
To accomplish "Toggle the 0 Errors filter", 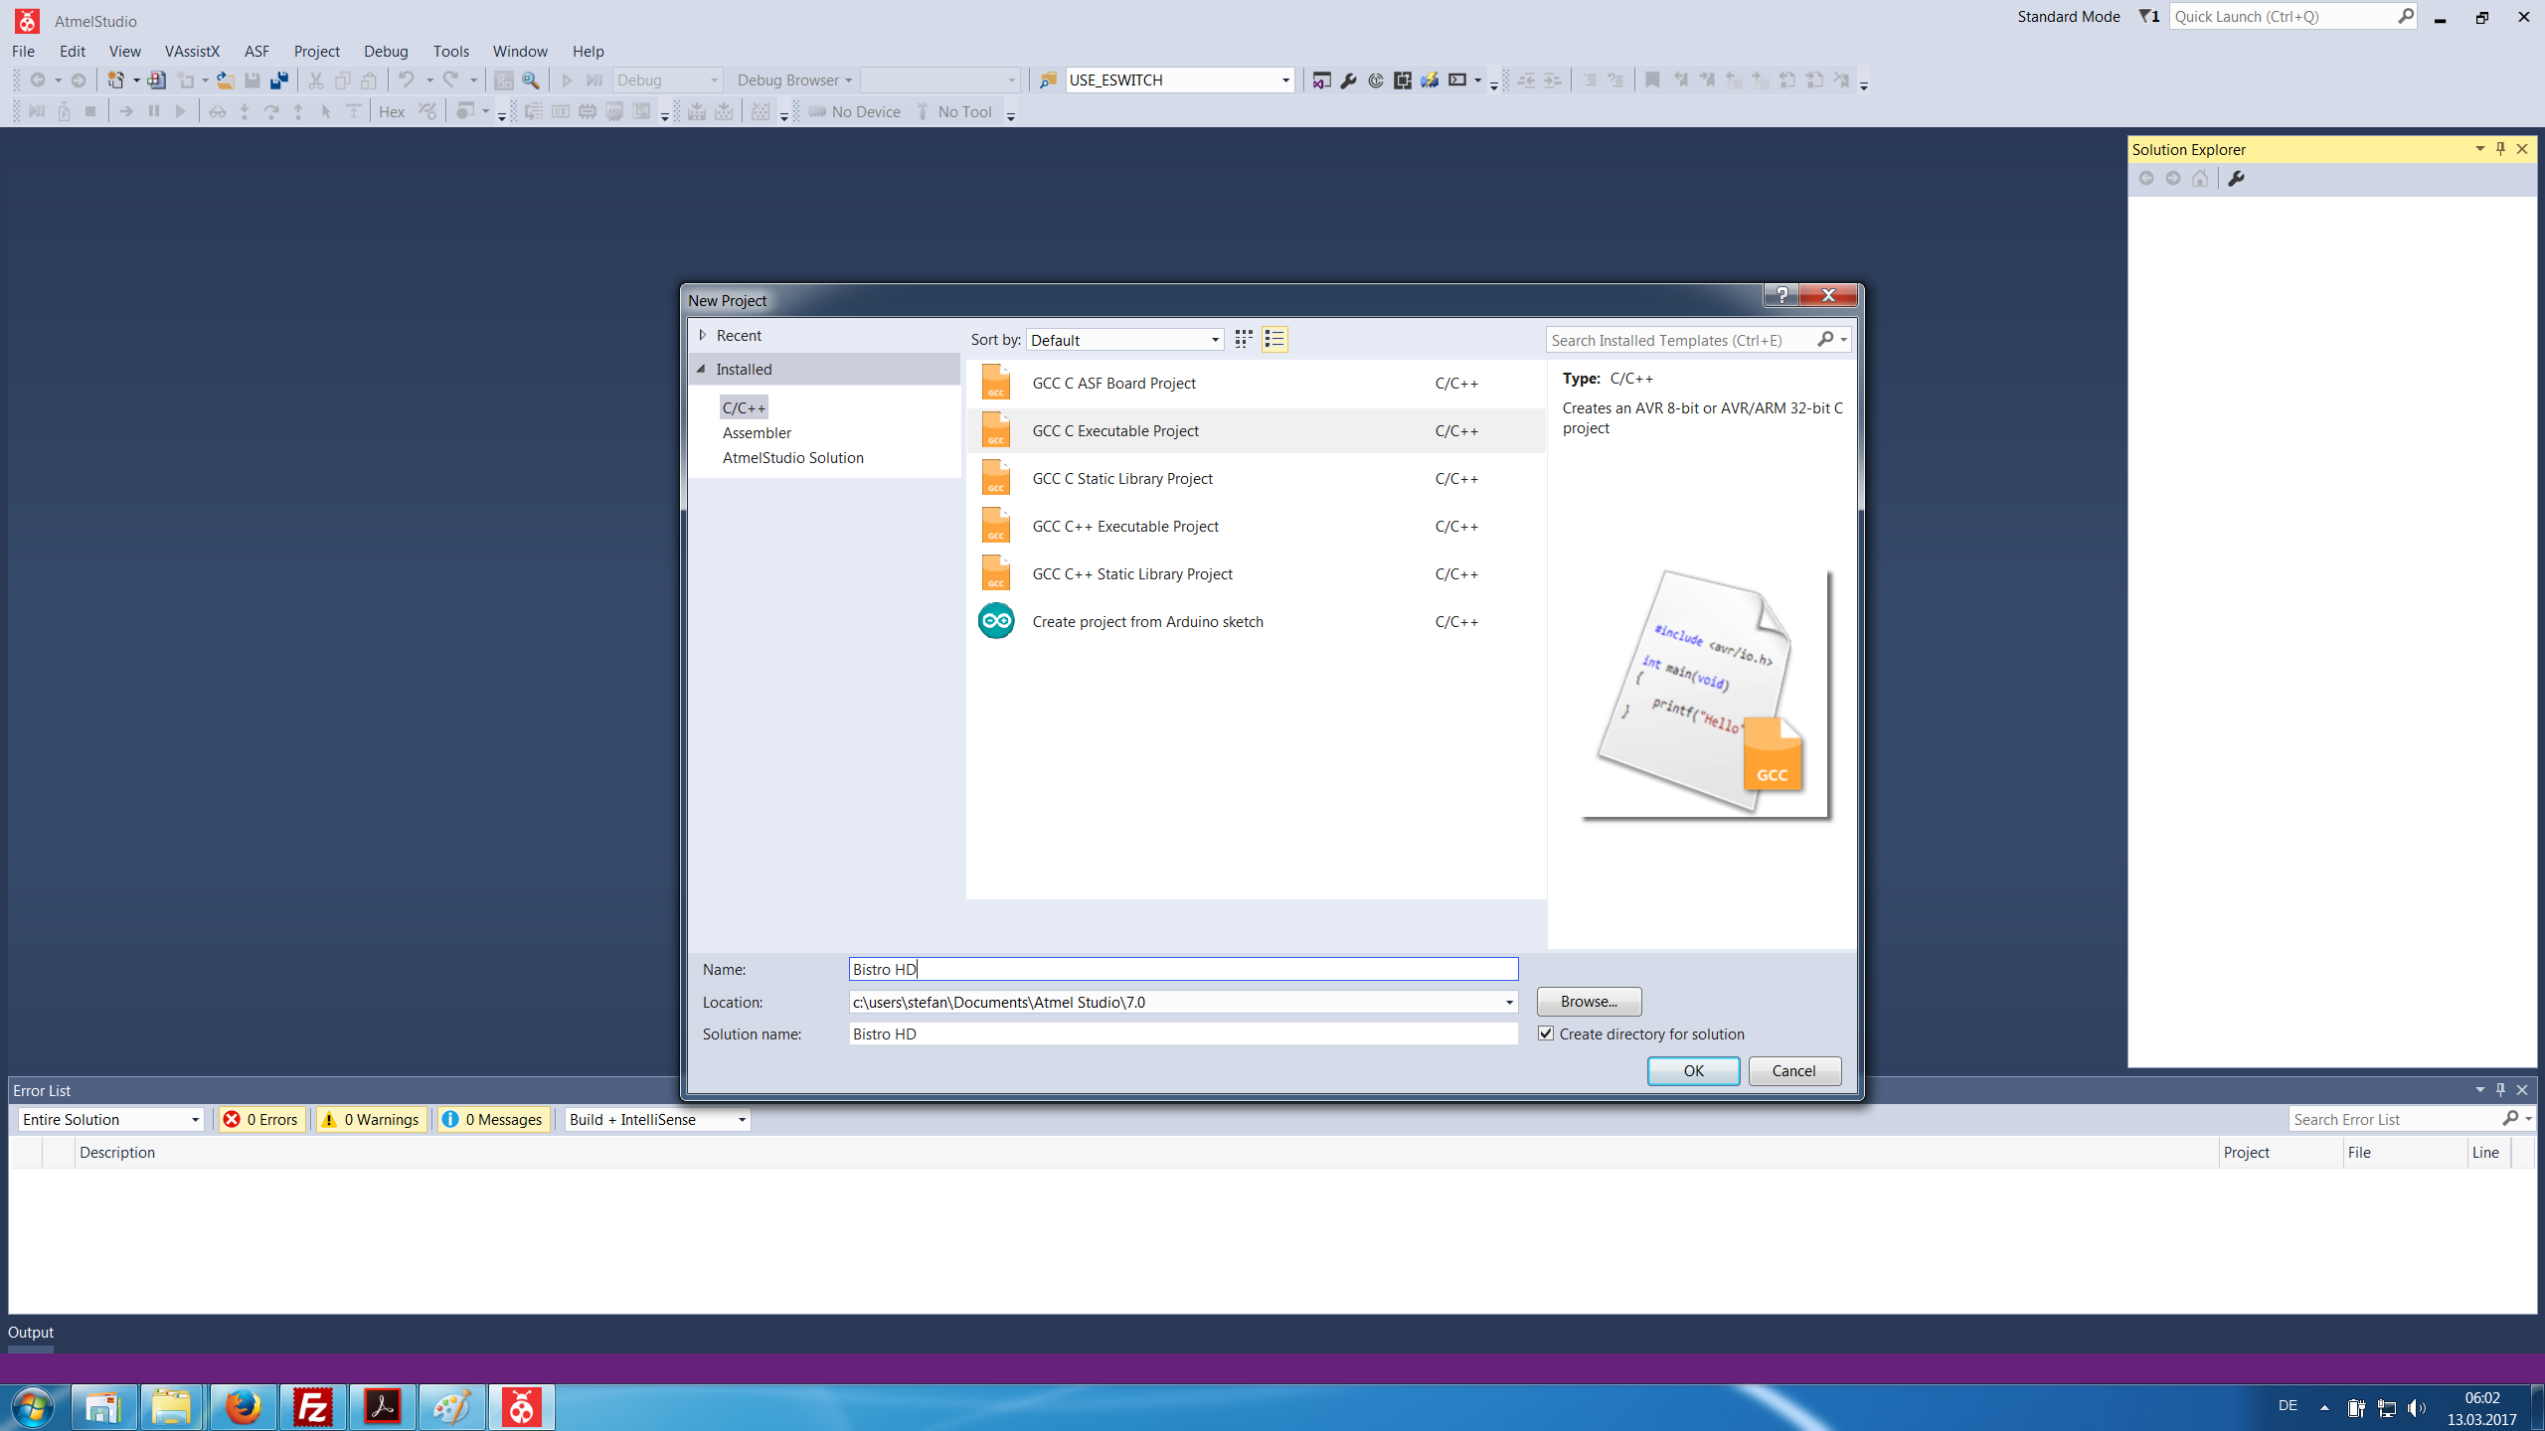I will tap(262, 1119).
